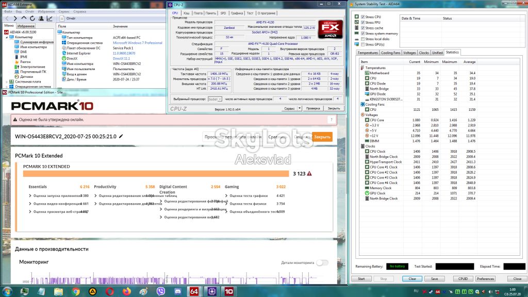Image resolution: width=528 pixels, height=297 pixels.
Task: Refresh the AIDA64 report page
Action: coord(32,19)
